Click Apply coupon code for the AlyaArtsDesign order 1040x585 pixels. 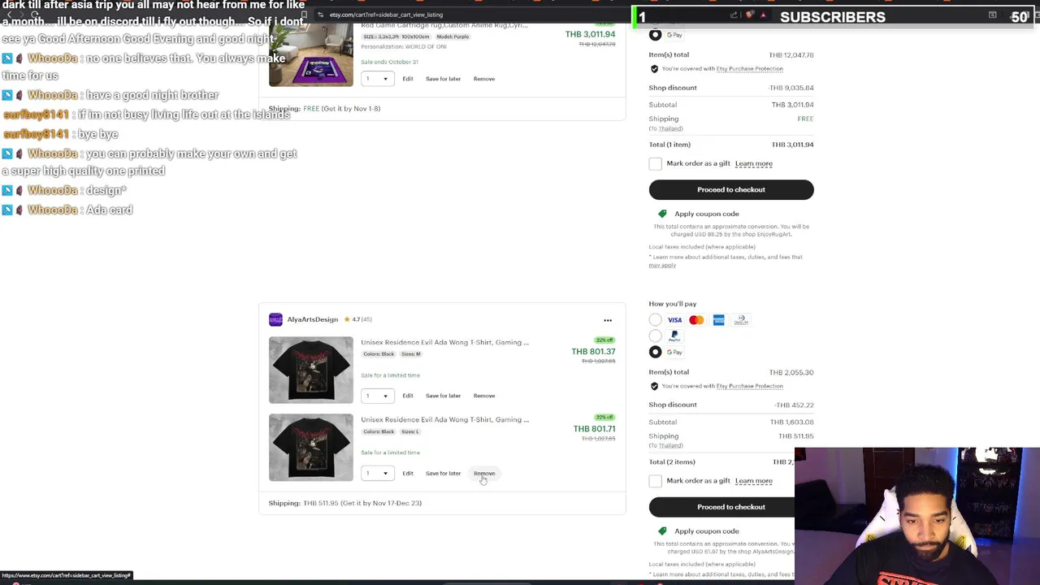[x=706, y=531]
